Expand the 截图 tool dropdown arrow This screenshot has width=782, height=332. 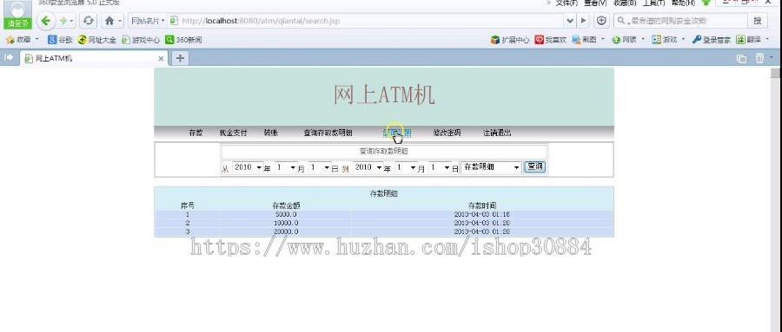pyautogui.click(x=602, y=39)
